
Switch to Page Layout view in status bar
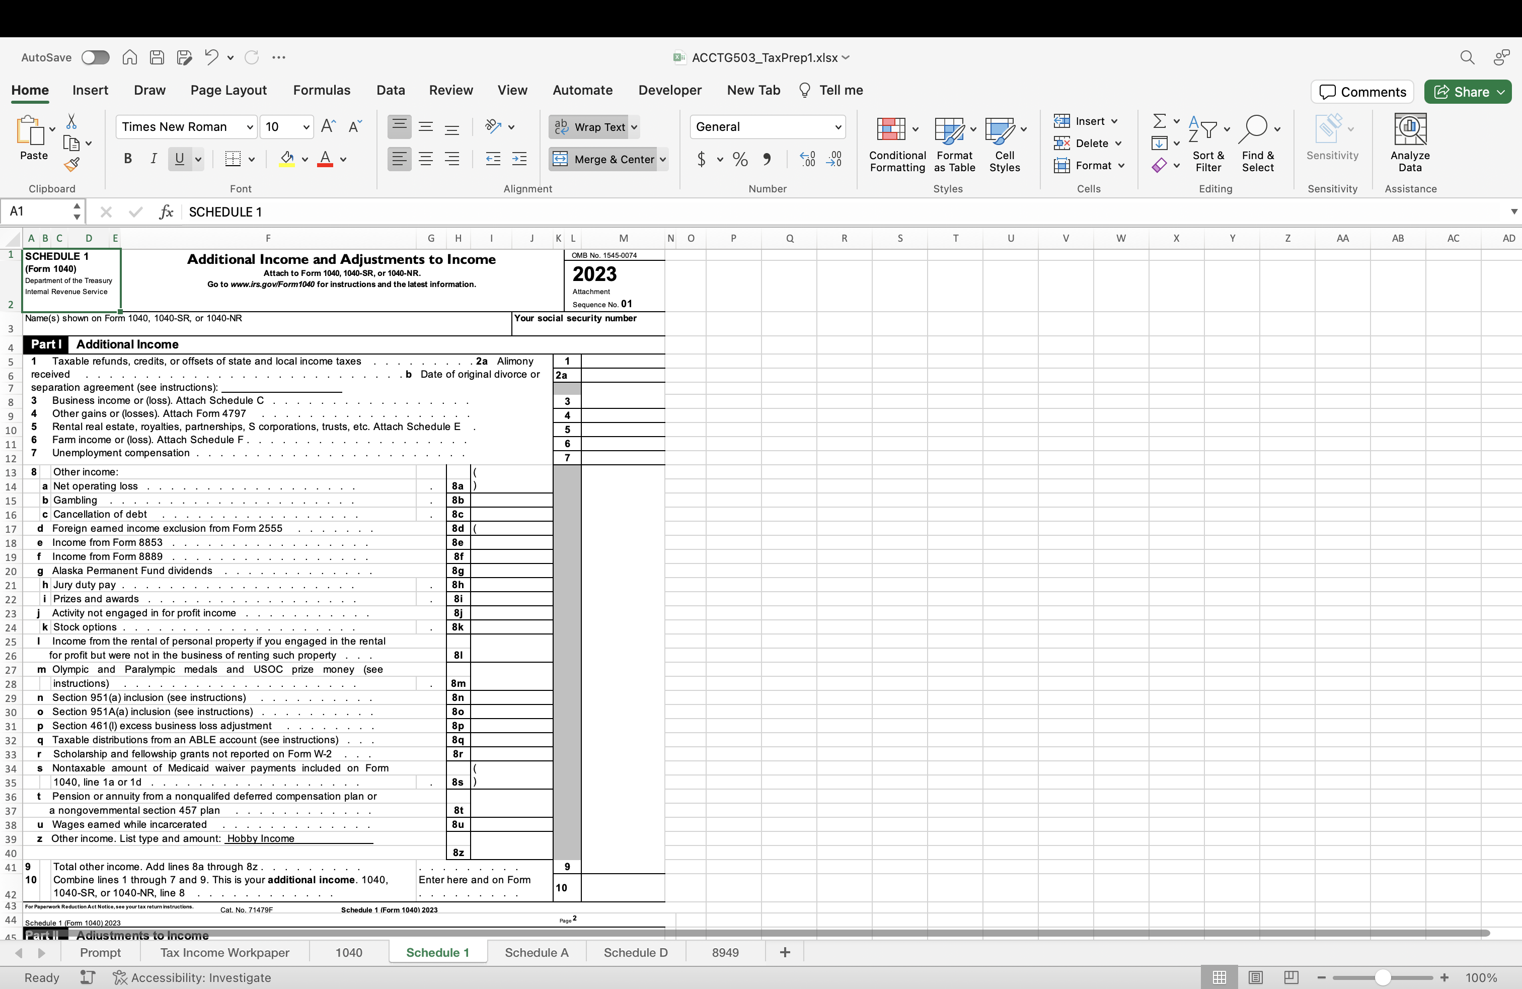(x=1255, y=977)
